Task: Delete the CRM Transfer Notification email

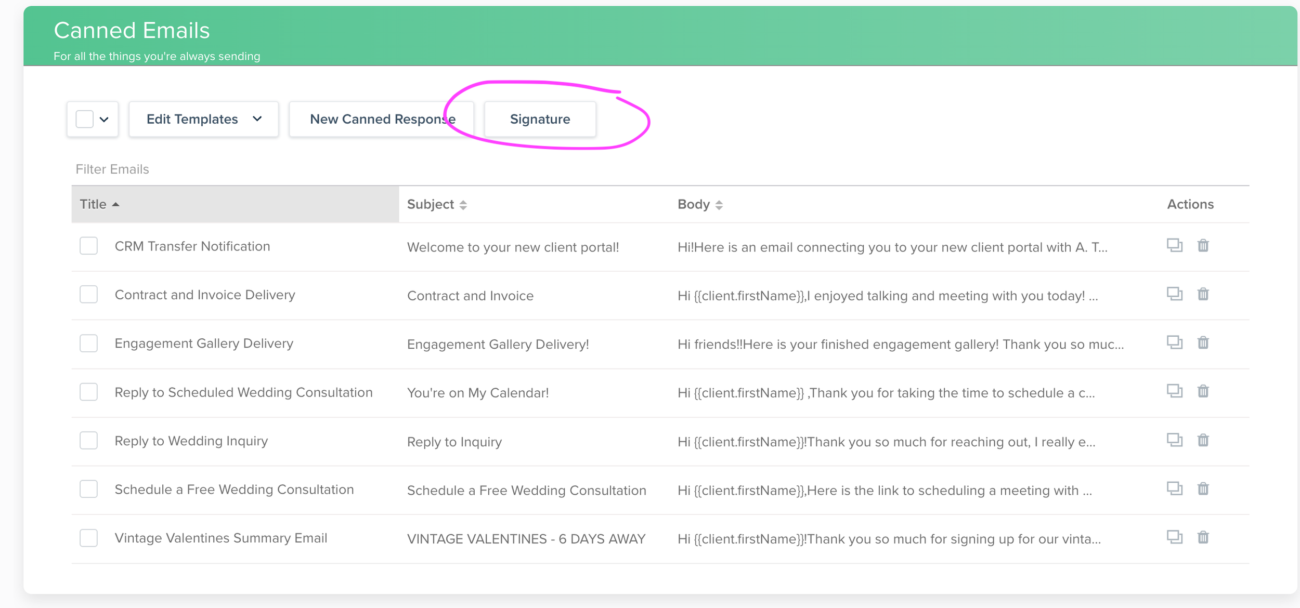Action: point(1203,245)
